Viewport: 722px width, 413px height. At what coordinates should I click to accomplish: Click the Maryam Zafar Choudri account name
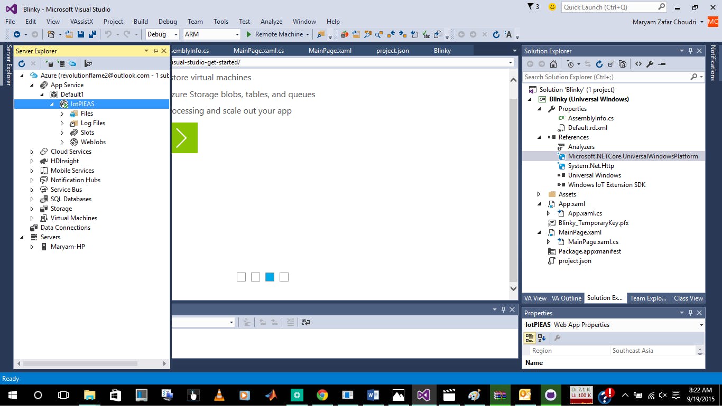tap(664, 22)
